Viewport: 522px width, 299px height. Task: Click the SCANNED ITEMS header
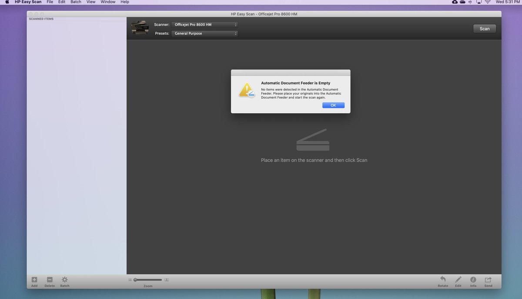(x=41, y=19)
